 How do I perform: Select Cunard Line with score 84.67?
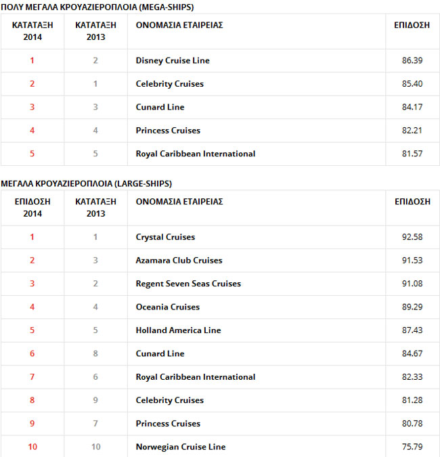160,353
